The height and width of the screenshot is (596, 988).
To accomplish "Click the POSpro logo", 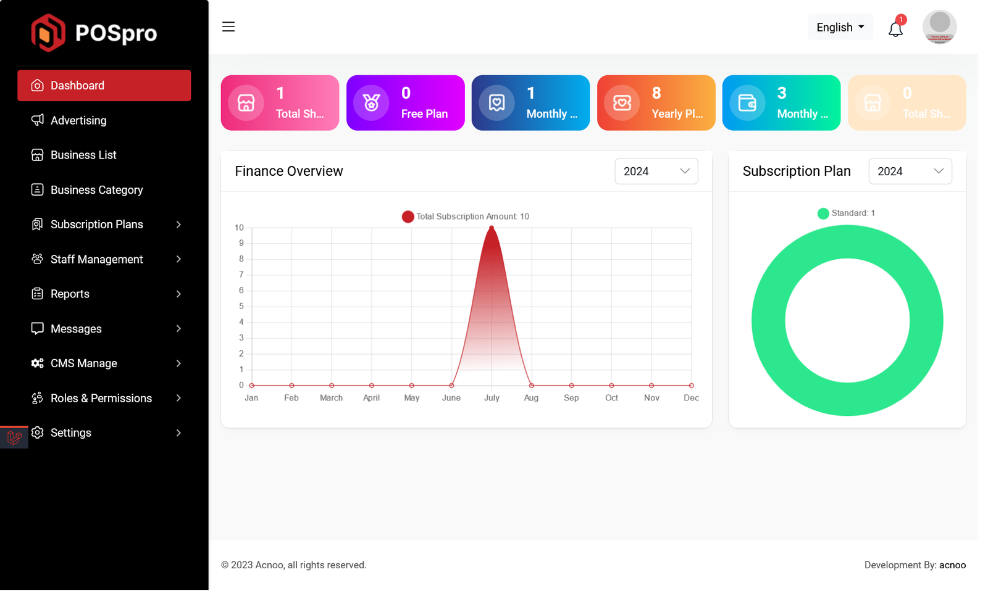I will coord(94,33).
